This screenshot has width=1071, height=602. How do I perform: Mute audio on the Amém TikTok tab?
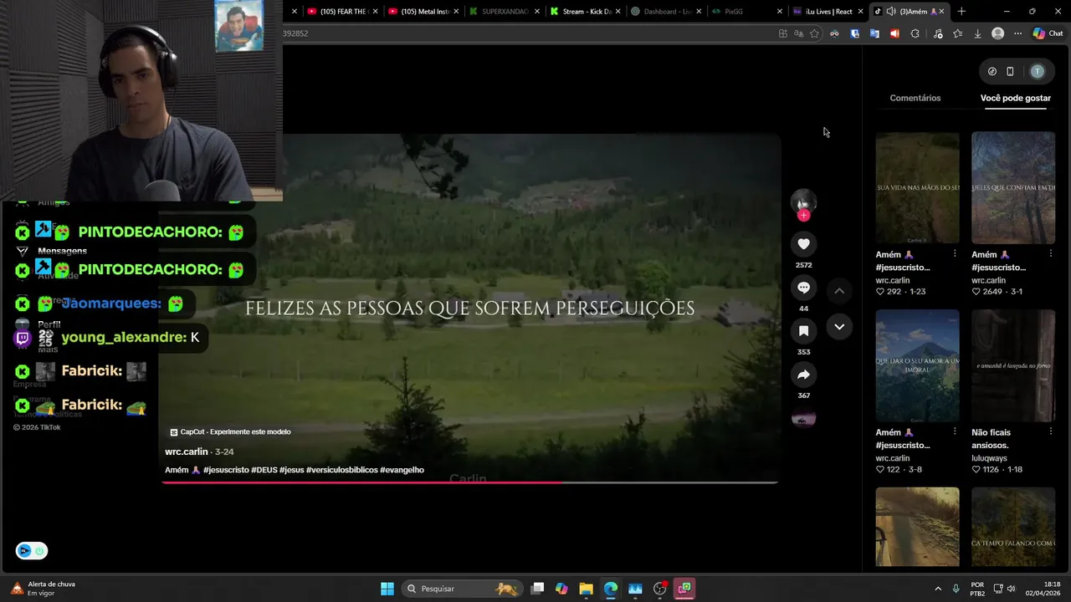[891, 12]
